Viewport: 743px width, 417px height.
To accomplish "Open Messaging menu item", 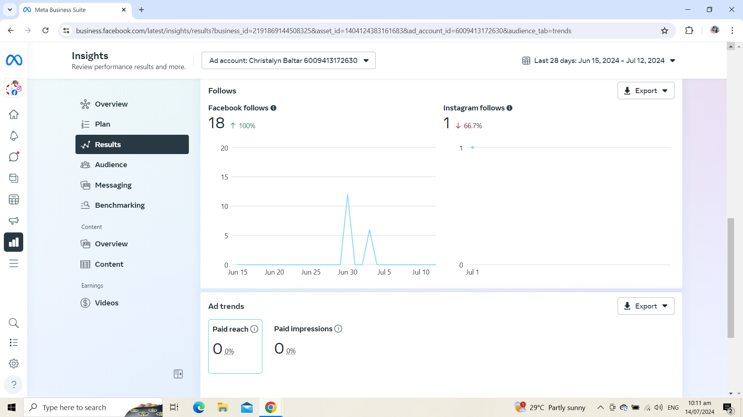I will click(132, 185).
